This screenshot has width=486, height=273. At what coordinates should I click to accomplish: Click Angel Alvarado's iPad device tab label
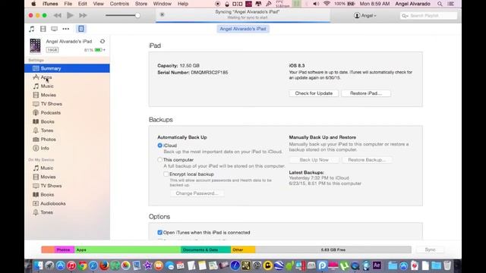(x=243, y=29)
